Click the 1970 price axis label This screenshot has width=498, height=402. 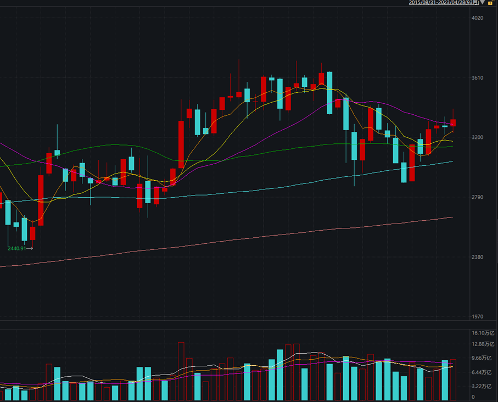tap(477, 316)
